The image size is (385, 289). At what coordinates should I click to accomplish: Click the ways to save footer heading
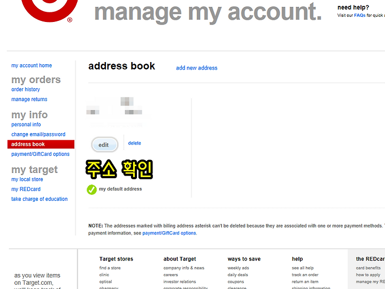244,259
